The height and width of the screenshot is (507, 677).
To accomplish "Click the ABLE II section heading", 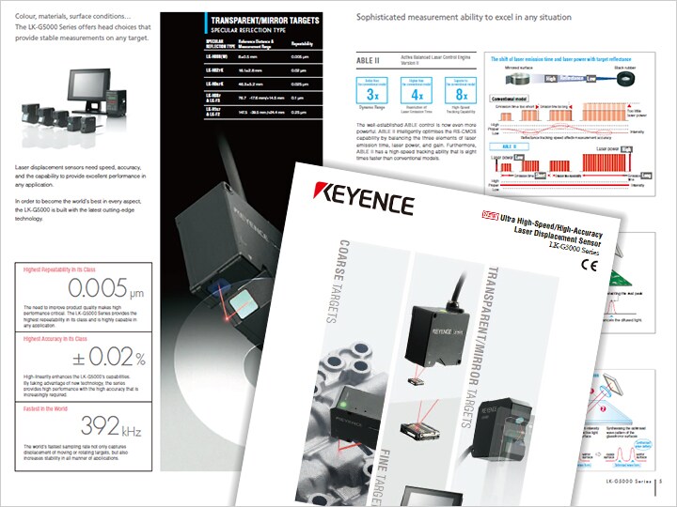I will click(368, 60).
